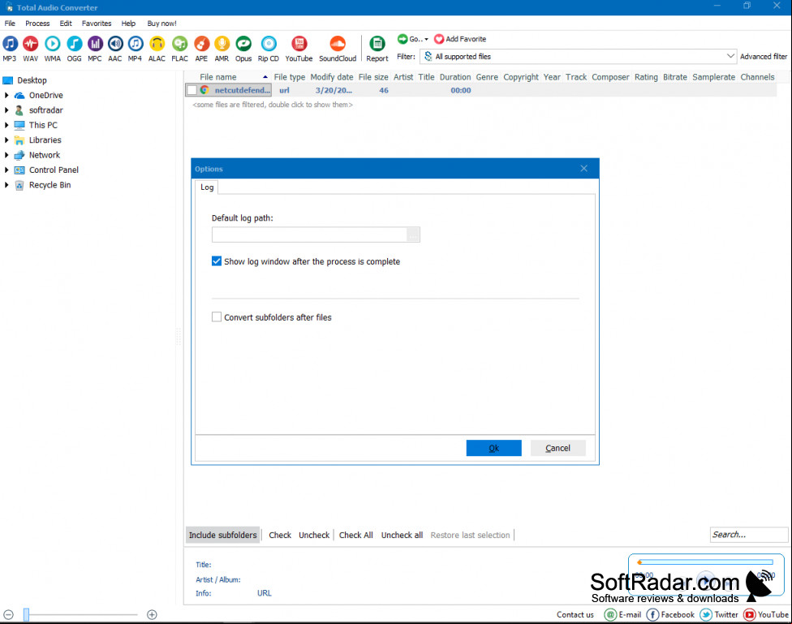The height and width of the screenshot is (624, 792).
Task: Open the Advanced filter link
Action: [x=764, y=57]
